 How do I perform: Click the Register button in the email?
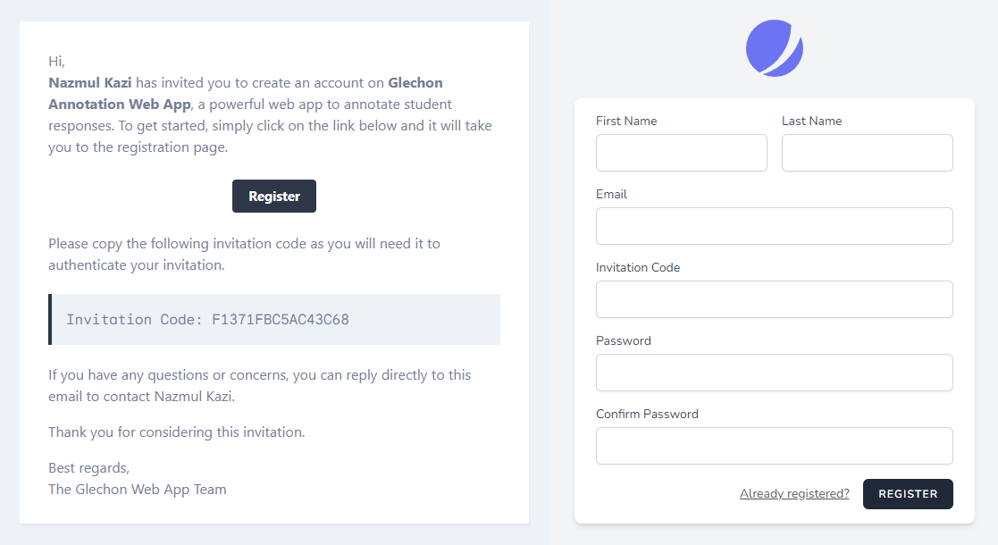(273, 196)
